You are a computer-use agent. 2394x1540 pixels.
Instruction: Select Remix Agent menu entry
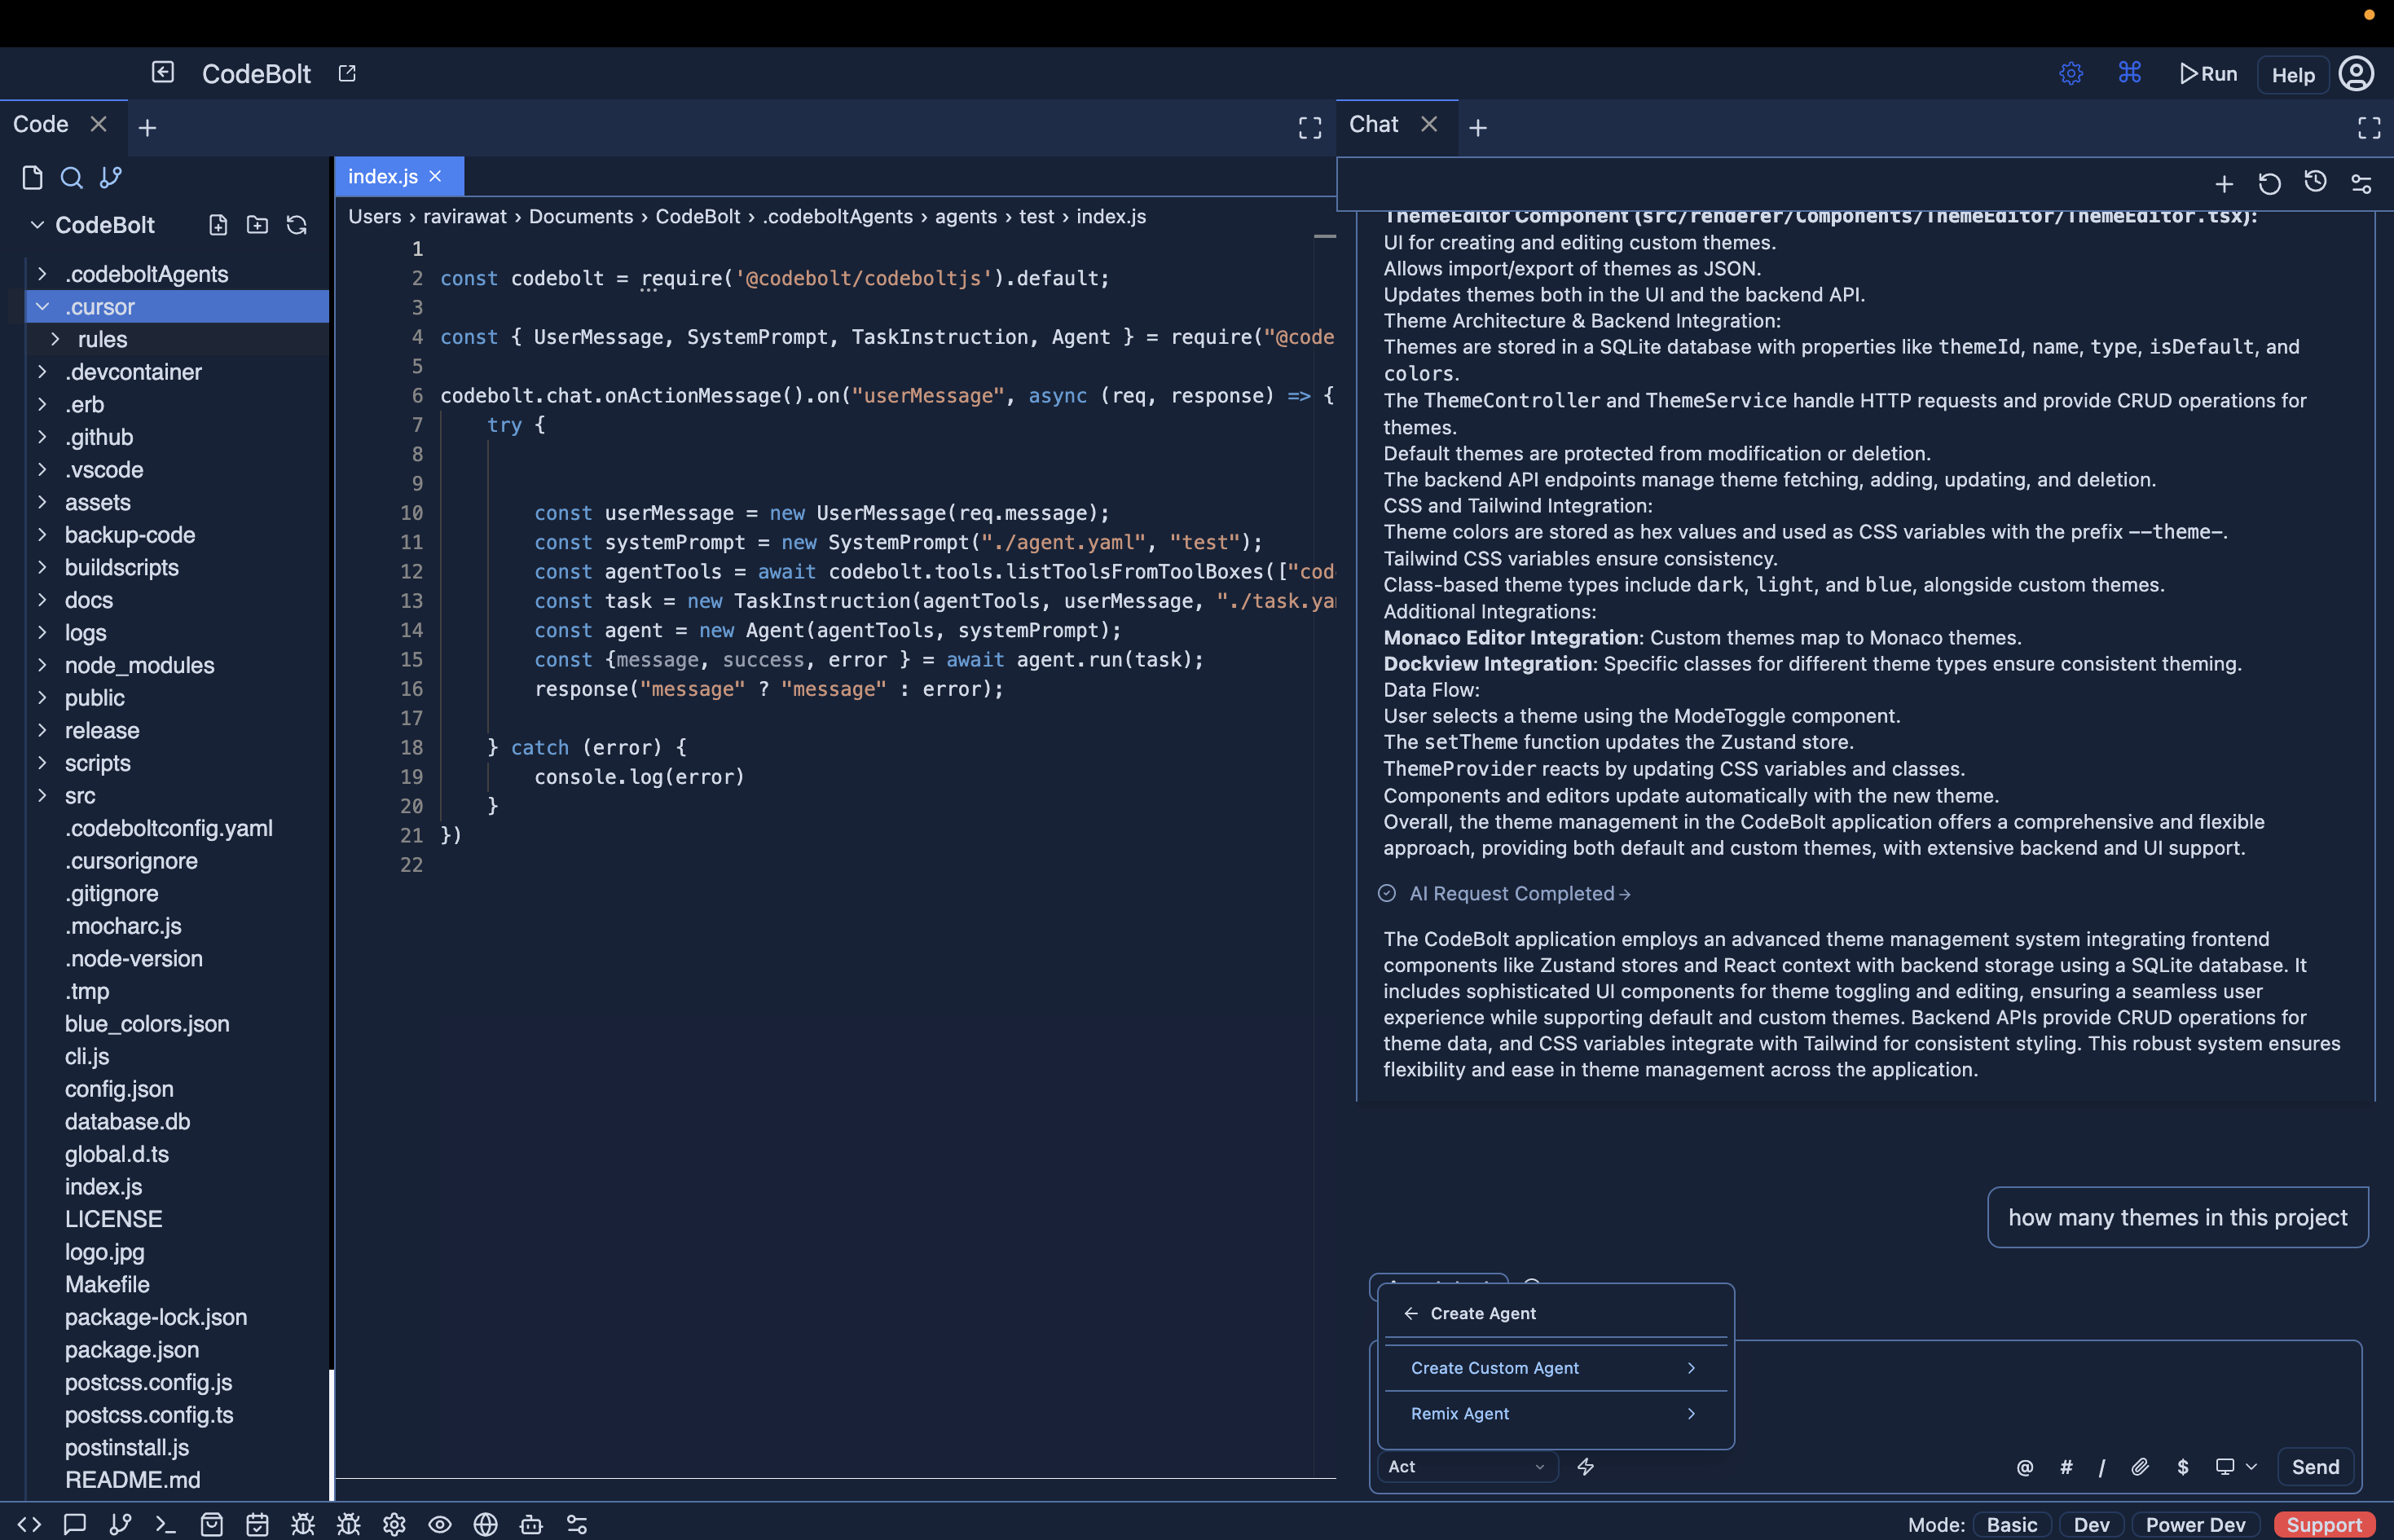tap(1555, 1414)
